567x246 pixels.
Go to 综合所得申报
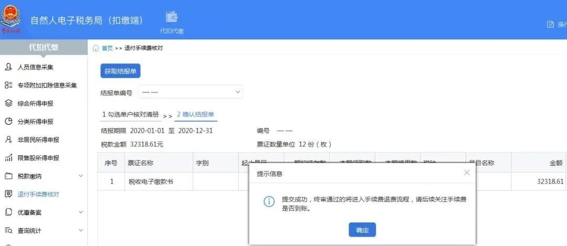(x=36, y=104)
